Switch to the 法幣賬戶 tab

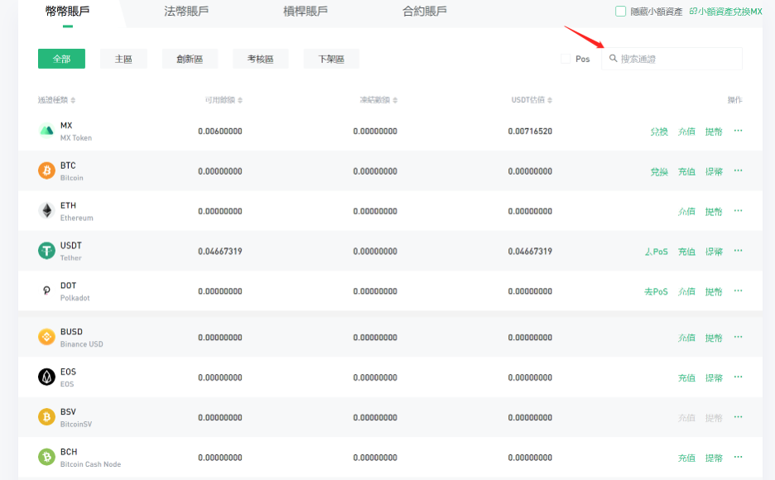coord(187,12)
